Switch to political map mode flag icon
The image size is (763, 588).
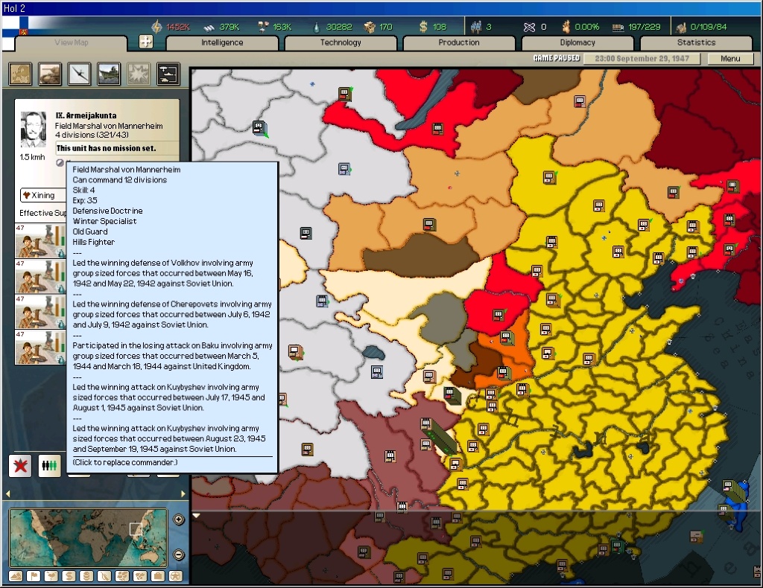[34, 576]
